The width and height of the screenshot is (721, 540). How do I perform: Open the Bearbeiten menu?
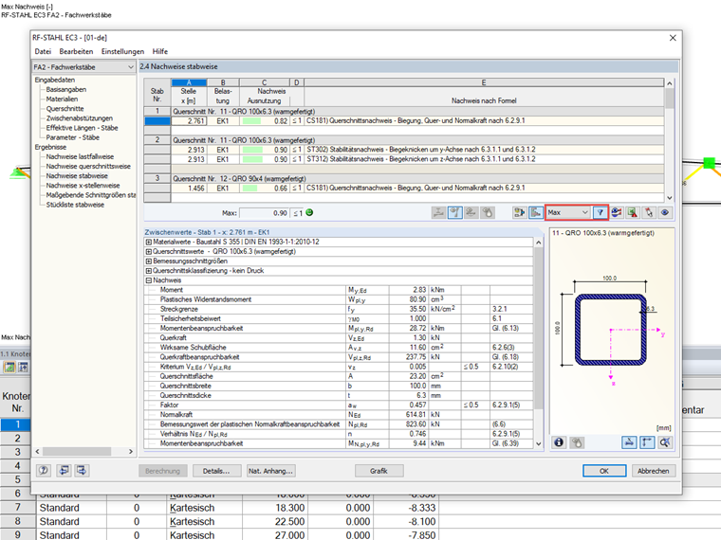pyautogui.click(x=76, y=51)
